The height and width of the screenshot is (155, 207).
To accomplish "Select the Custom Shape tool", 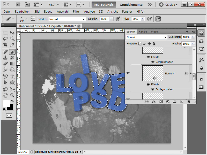I will [12, 82].
